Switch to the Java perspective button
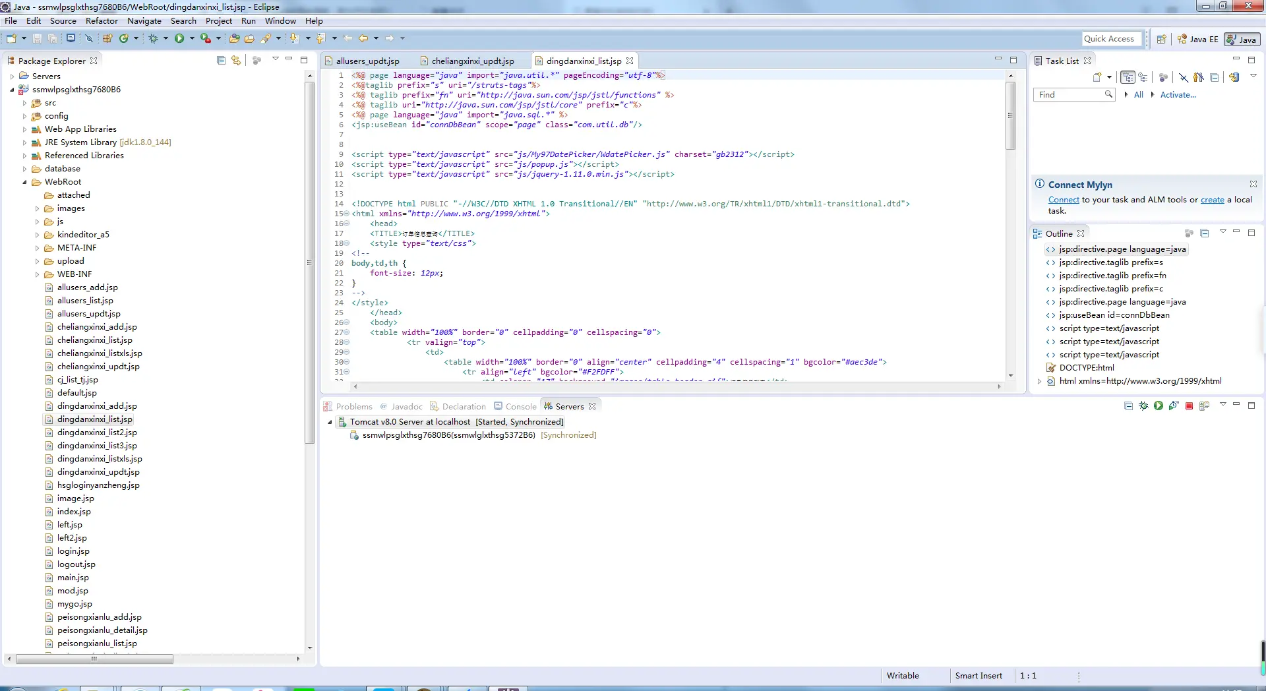1266x691 pixels. click(1242, 40)
